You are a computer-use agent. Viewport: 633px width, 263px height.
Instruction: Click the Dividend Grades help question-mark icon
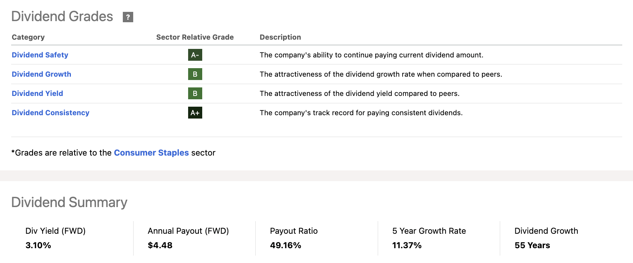[x=128, y=17]
